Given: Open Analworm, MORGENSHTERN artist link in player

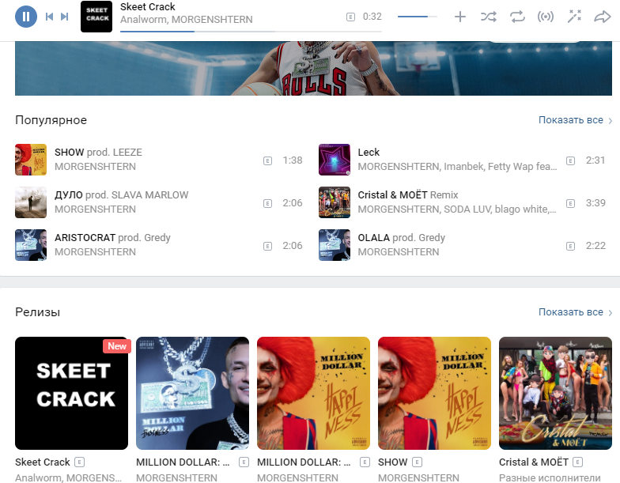Looking at the screenshot, I should 187,19.
